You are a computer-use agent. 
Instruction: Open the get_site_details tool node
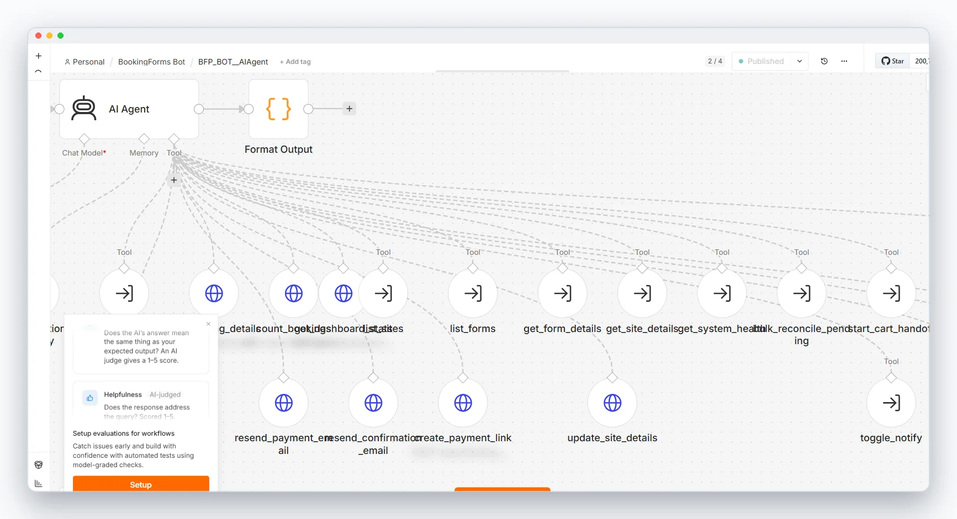[642, 293]
